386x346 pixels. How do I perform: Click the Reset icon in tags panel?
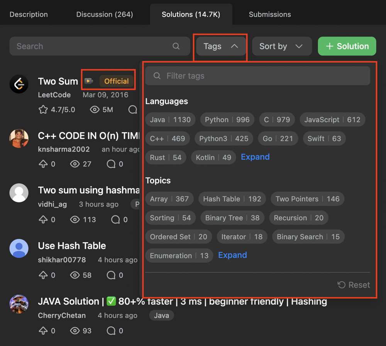pyautogui.click(x=341, y=285)
